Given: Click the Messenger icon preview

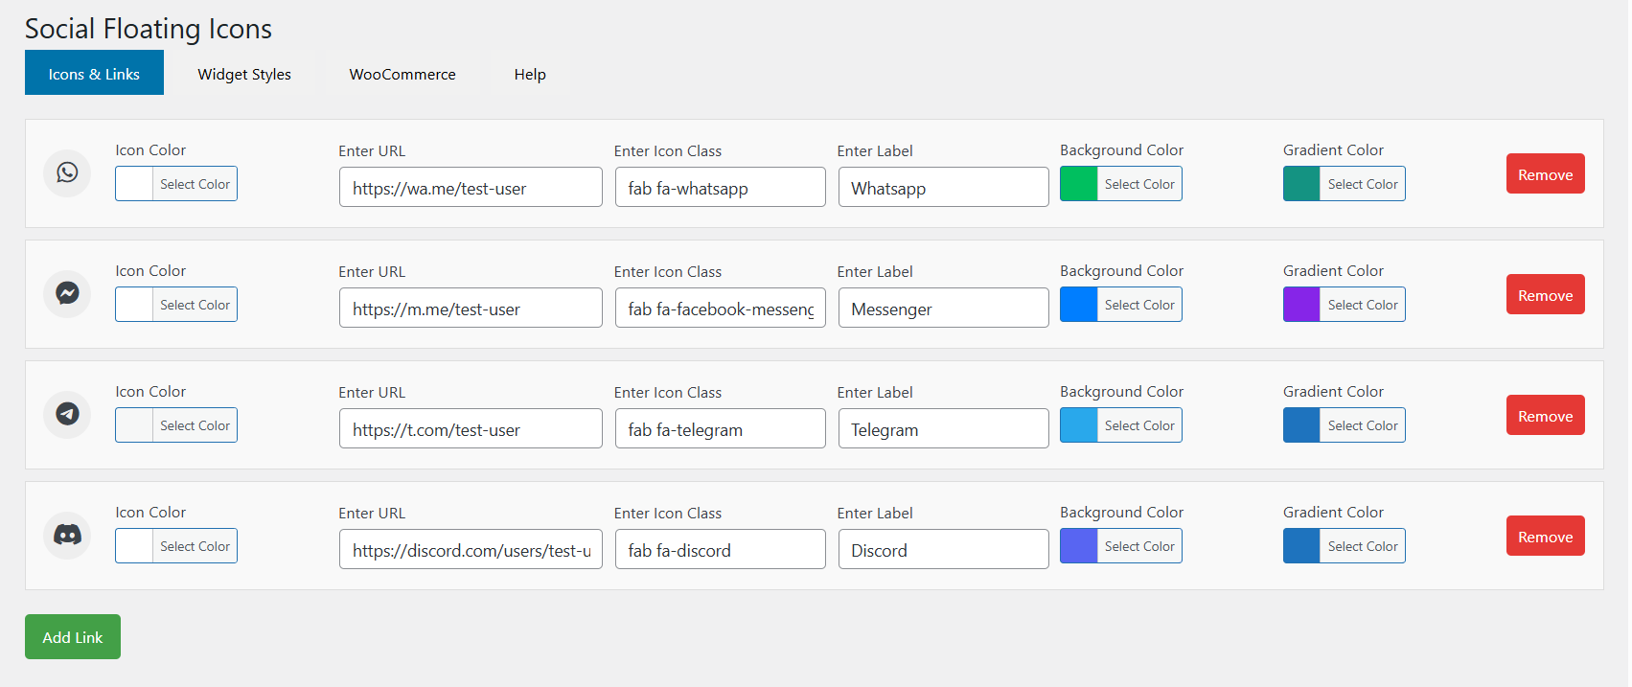Looking at the screenshot, I should (x=67, y=293).
